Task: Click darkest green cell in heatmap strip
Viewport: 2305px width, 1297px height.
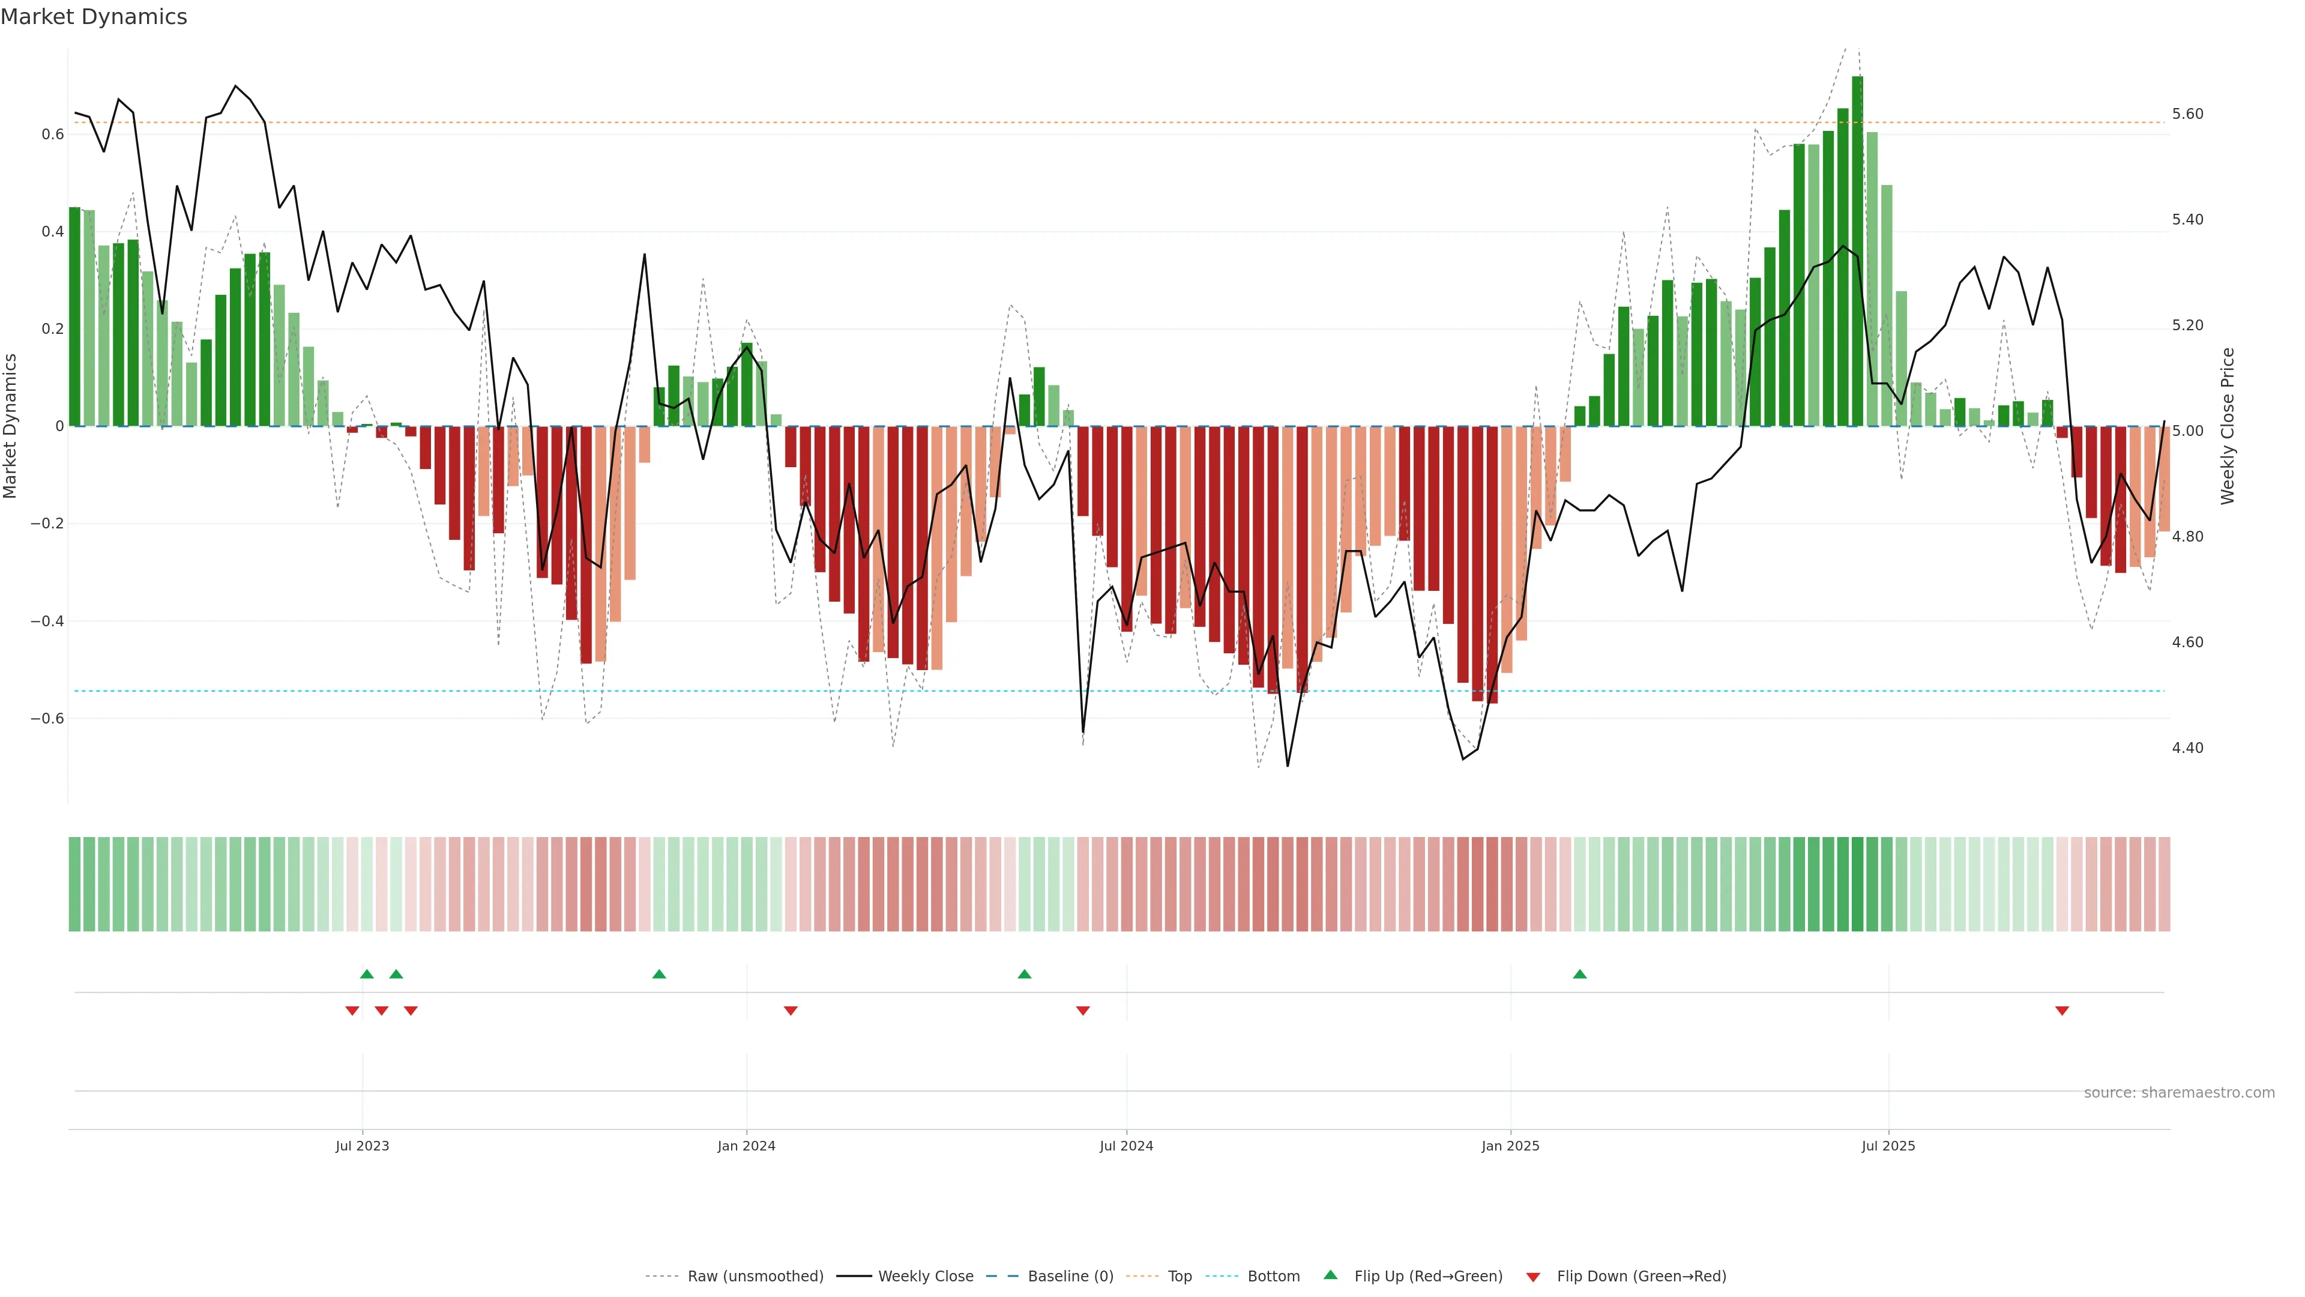Action: [1858, 883]
